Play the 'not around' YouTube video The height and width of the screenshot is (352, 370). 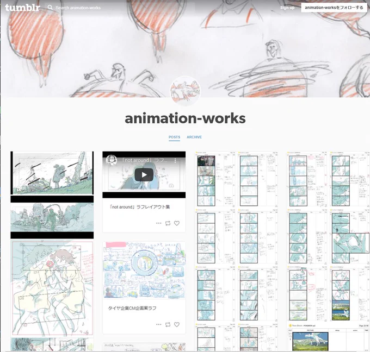click(144, 175)
